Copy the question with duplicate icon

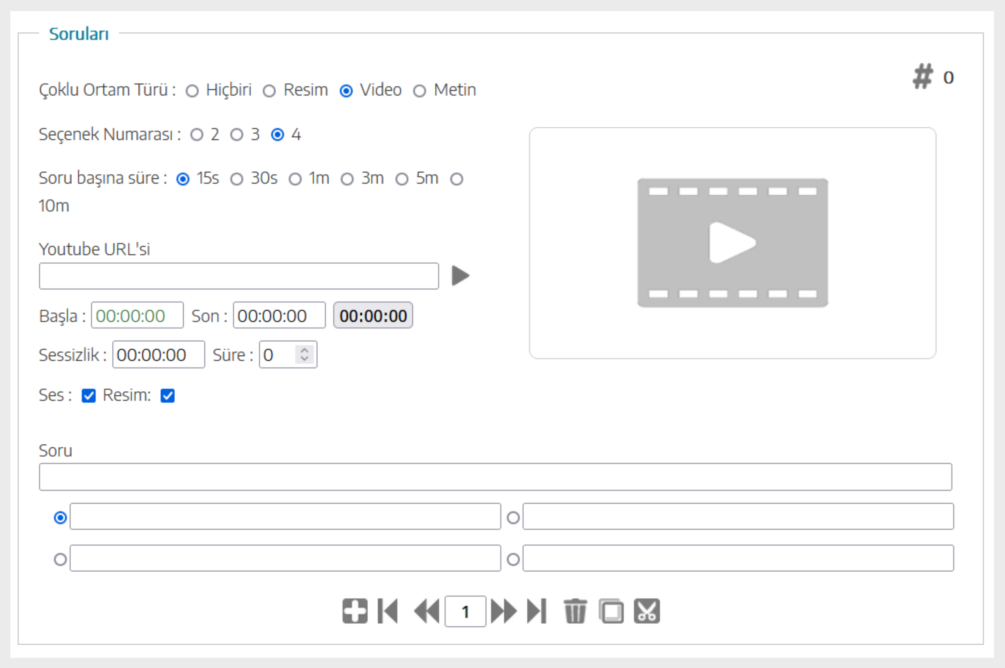pos(611,611)
